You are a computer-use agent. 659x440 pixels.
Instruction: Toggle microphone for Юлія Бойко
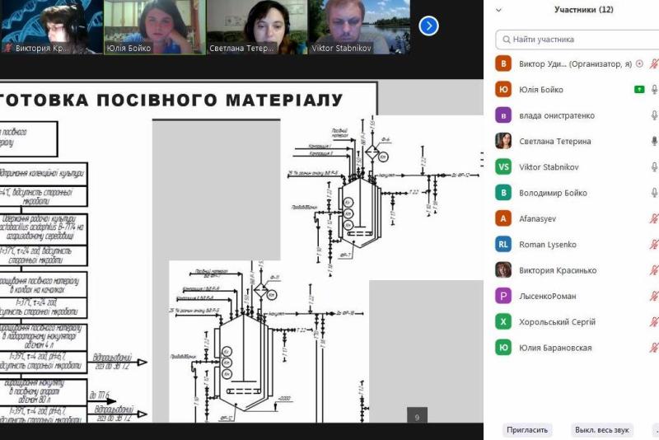(x=654, y=90)
